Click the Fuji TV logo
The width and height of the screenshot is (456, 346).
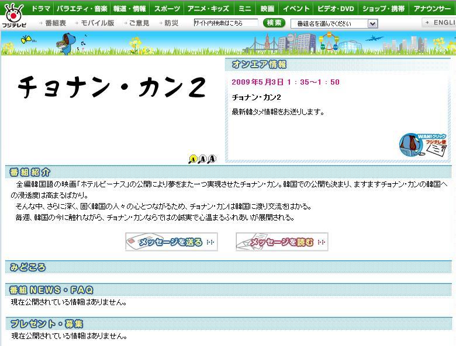pyautogui.click(x=13, y=15)
